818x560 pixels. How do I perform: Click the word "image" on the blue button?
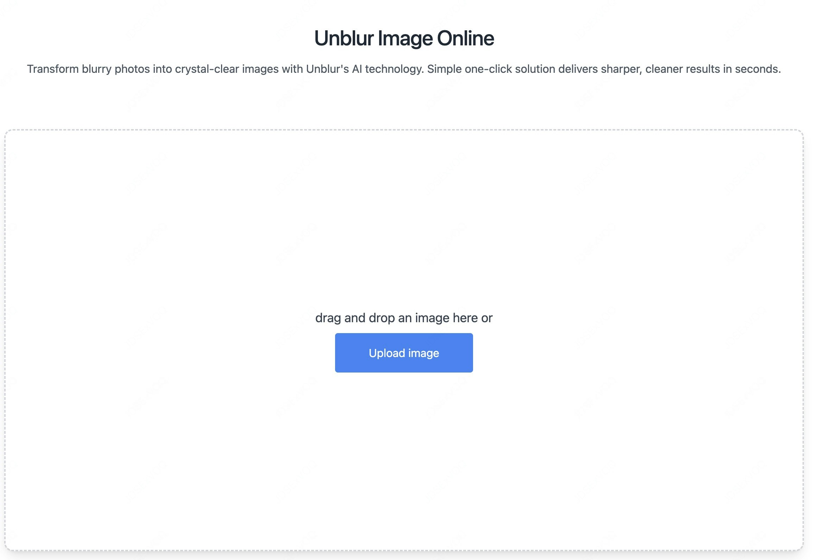[423, 353]
